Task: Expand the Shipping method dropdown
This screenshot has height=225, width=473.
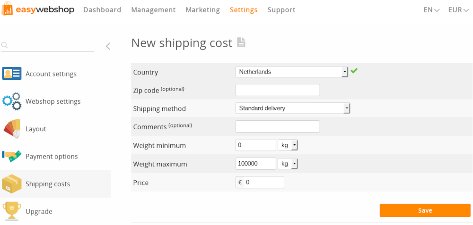Action: pos(293,108)
